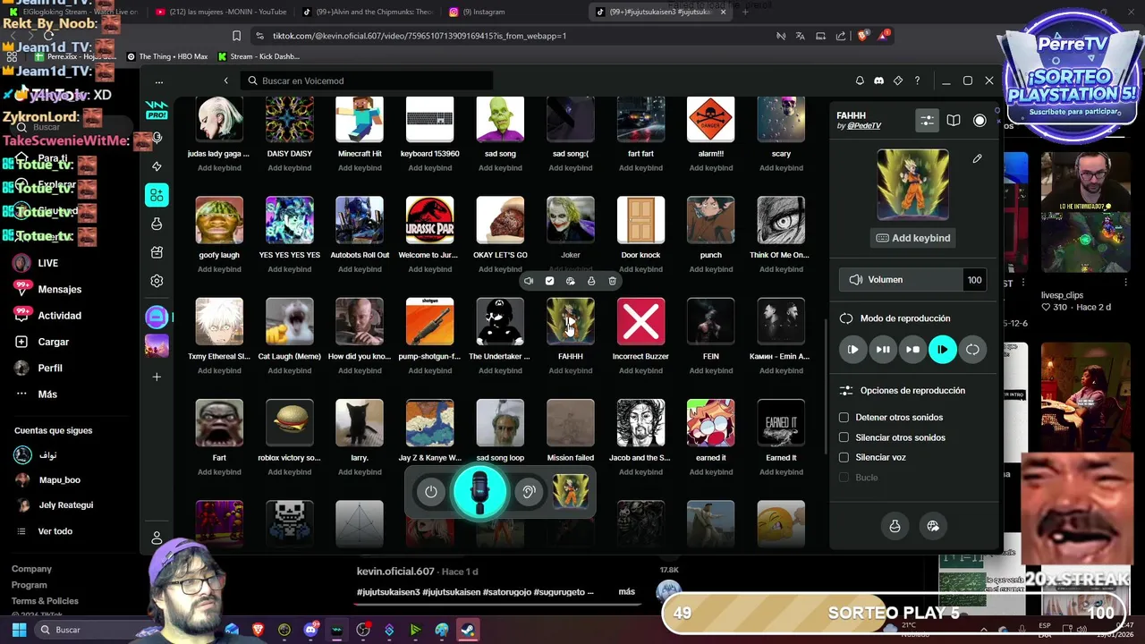Add keybind under alarm!!! sound
The width and height of the screenshot is (1145, 644).
[711, 168]
